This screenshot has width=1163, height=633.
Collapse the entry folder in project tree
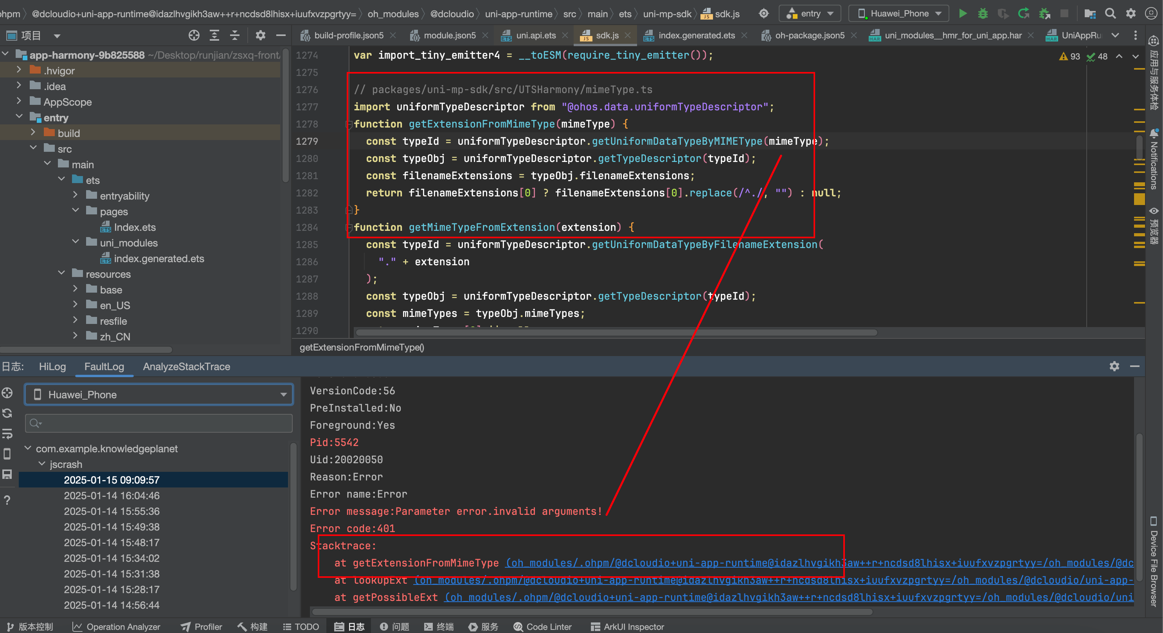click(19, 117)
